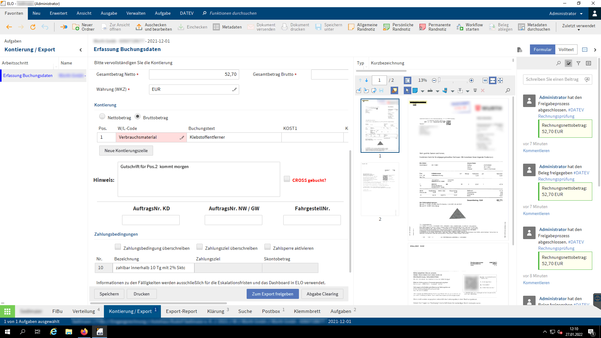Image resolution: width=601 pixels, height=338 pixels.
Task: Click the fit whole page icon
Action: pyautogui.click(x=500, y=80)
